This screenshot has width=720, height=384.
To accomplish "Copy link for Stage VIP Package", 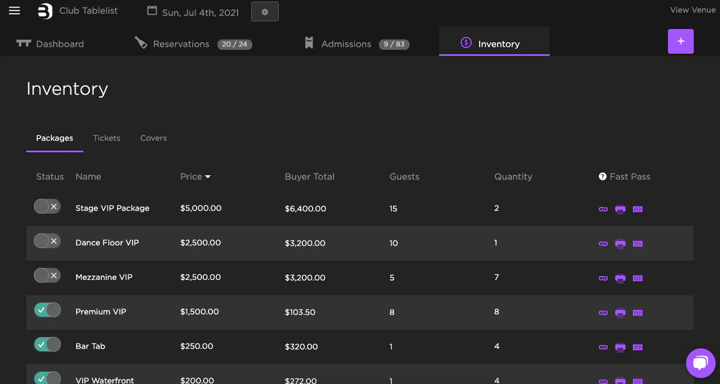I will [603, 209].
